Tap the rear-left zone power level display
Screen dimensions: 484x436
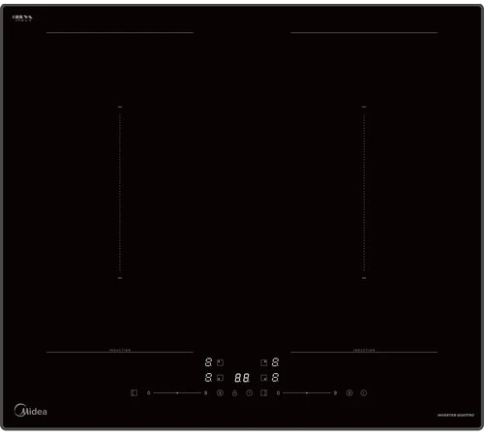tap(208, 362)
